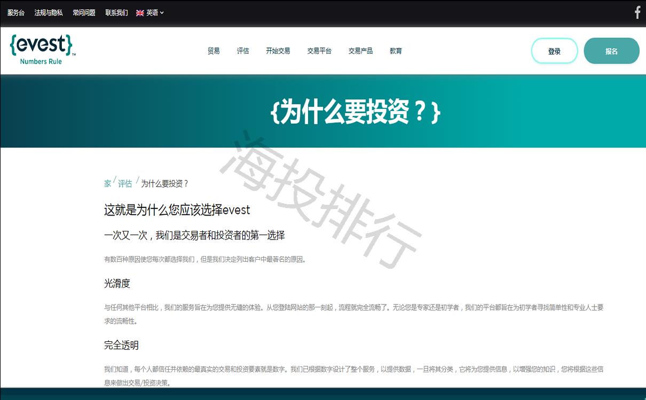Click subheading 一次又一次，我们是交易者和投资者的第一选择

194,235
